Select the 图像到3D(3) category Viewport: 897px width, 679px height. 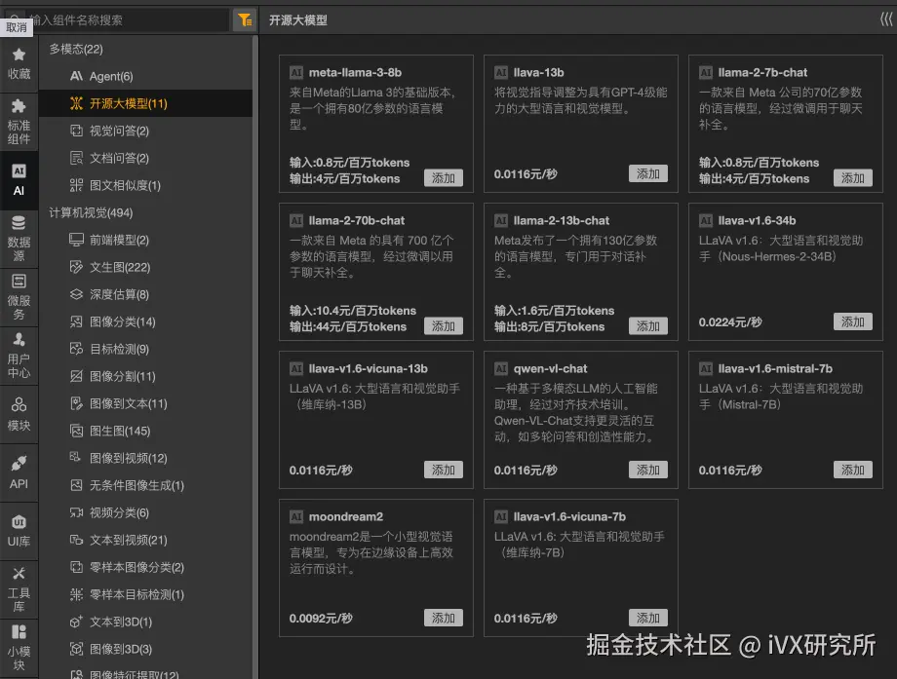click(146, 649)
